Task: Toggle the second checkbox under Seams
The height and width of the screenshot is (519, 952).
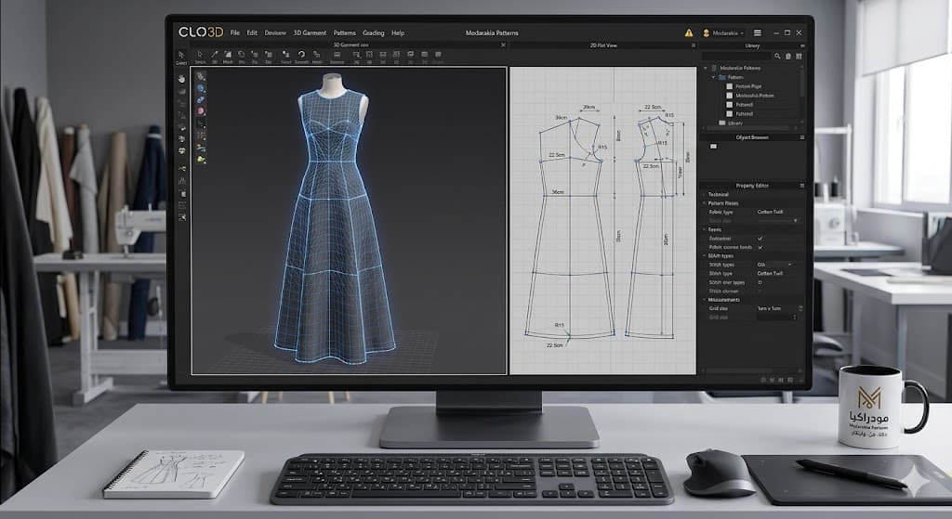Action: (760, 247)
